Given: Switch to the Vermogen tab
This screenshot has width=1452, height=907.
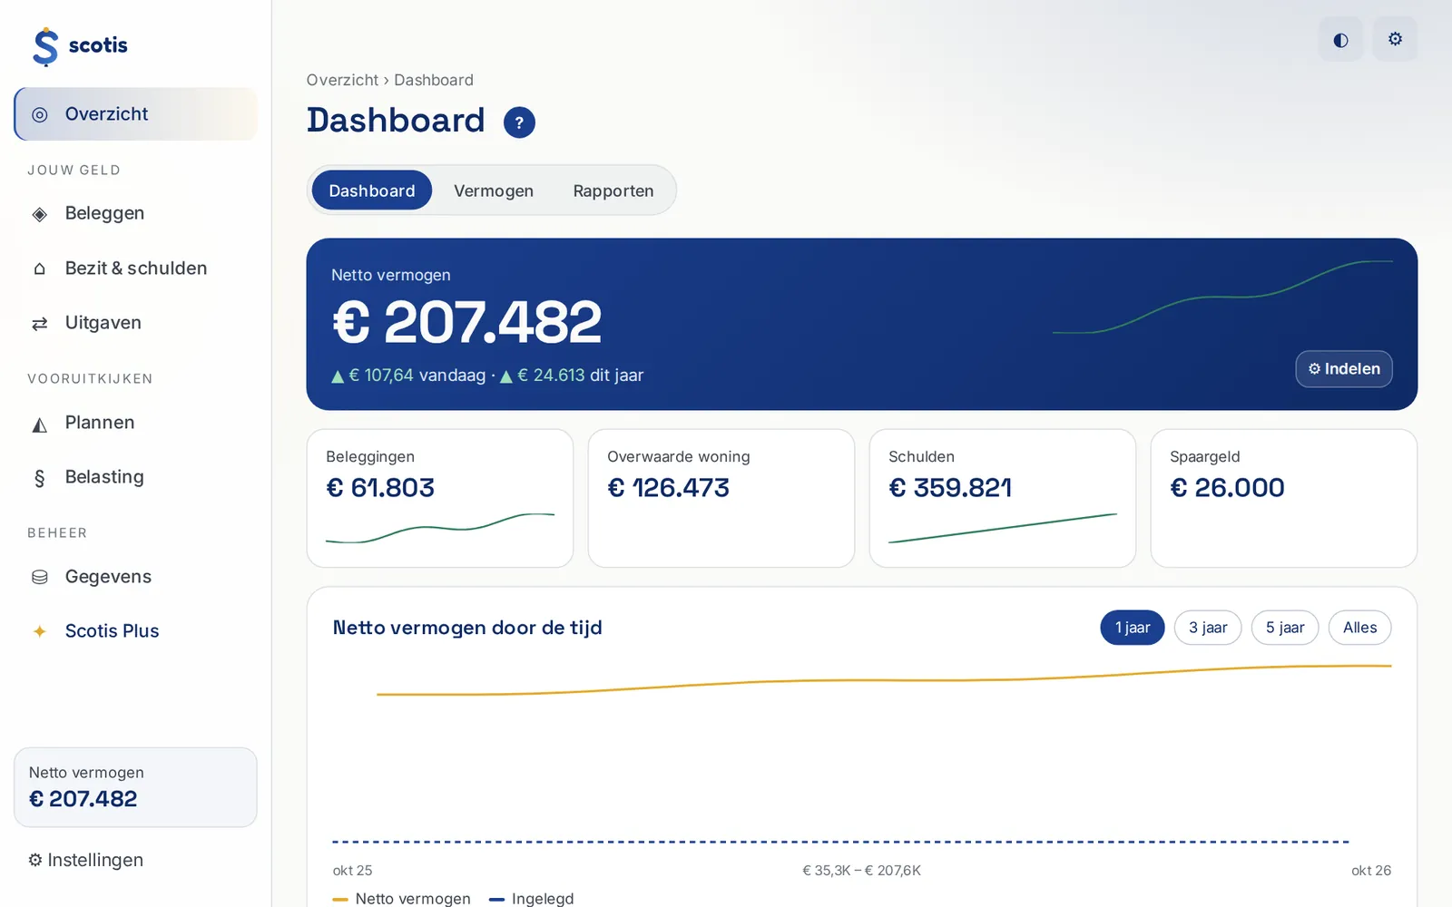Looking at the screenshot, I should pyautogui.click(x=494, y=190).
